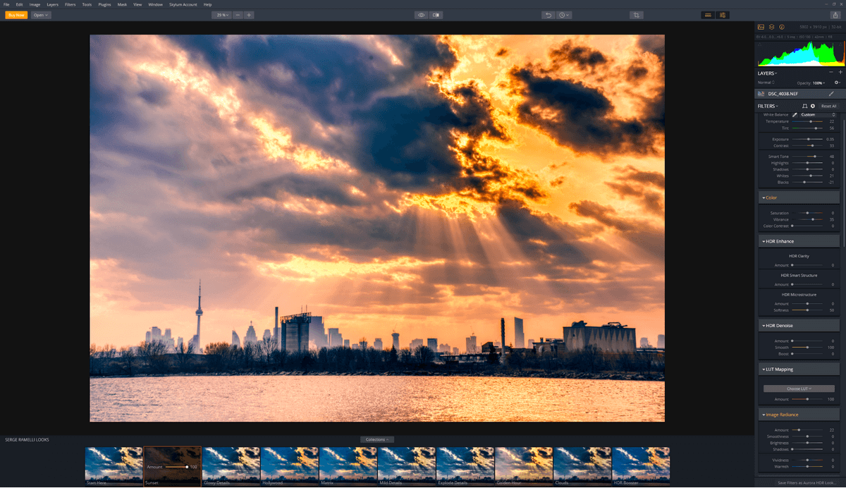The width and height of the screenshot is (846, 488).
Task: Open the Plugins menu
Action: click(104, 4)
